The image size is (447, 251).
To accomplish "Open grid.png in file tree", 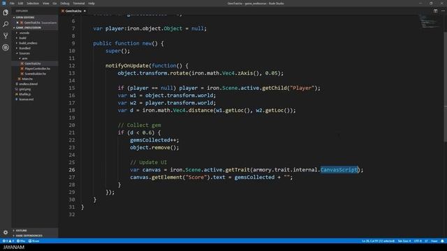I will point(25,89).
